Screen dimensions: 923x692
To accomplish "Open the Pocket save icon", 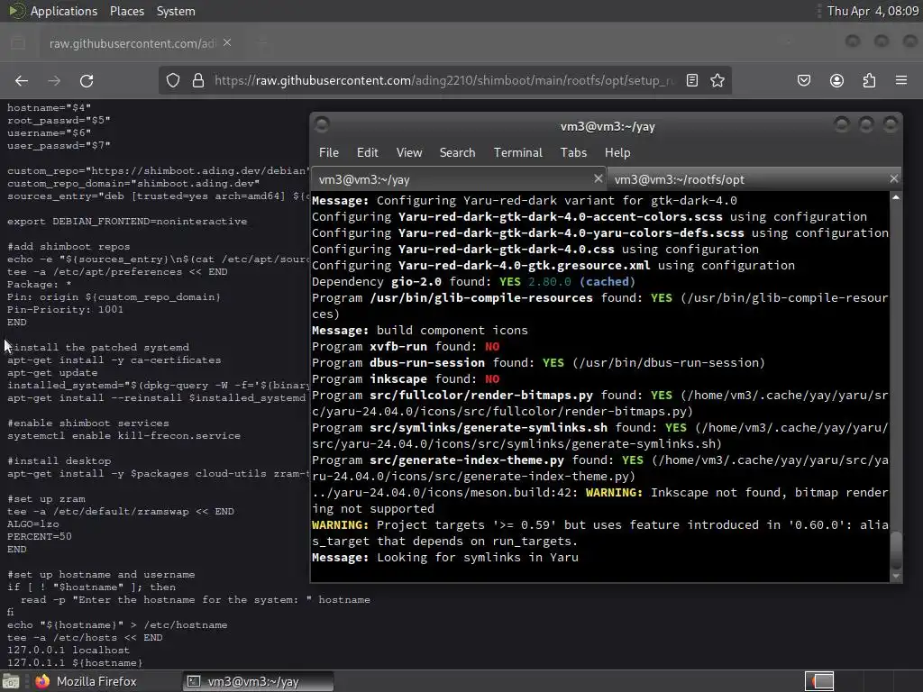I will tap(804, 80).
